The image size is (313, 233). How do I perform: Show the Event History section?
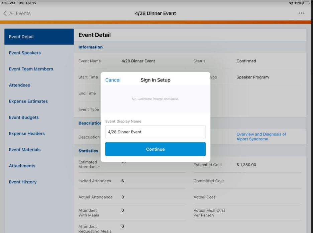[x=23, y=182]
